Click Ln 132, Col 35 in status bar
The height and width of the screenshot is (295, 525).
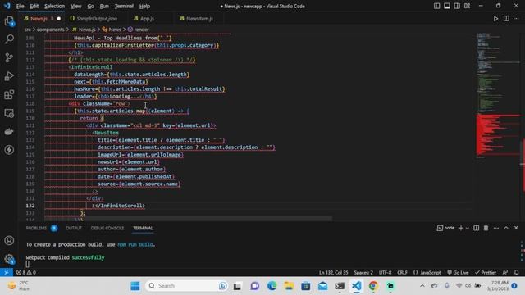click(x=334, y=272)
